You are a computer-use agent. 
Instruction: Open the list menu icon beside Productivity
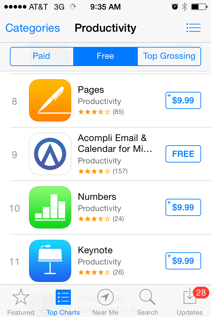pos(193,28)
